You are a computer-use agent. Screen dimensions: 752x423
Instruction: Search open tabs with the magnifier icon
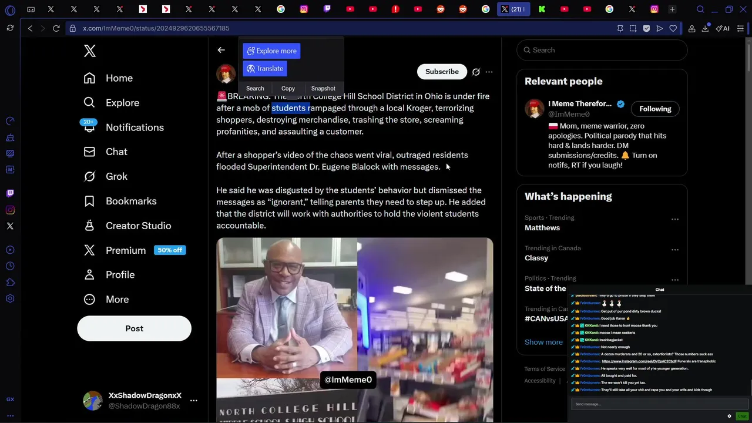click(700, 9)
